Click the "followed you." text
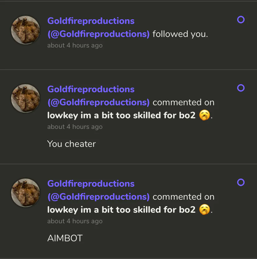257x259 pixels. click(180, 34)
